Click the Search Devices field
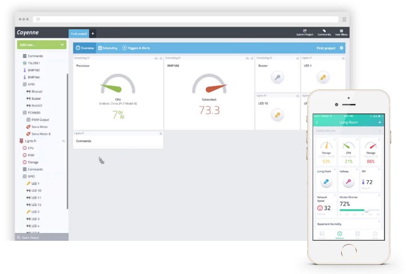This screenshot has width=406, height=274. 42,237
